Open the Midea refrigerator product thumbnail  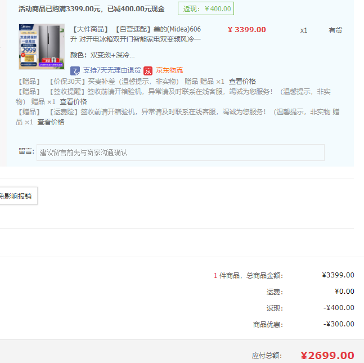pos(42,47)
